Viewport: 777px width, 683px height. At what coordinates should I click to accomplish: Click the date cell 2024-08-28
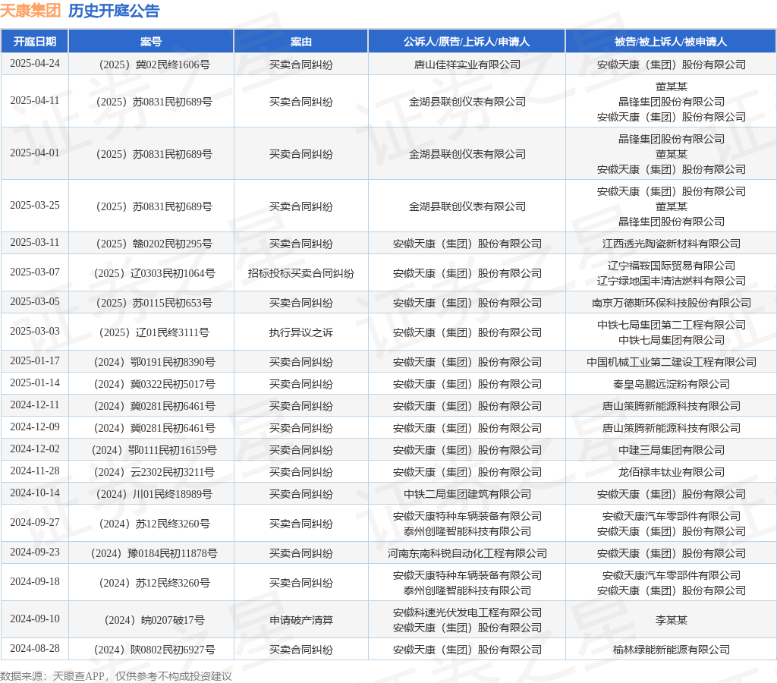[35, 648]
